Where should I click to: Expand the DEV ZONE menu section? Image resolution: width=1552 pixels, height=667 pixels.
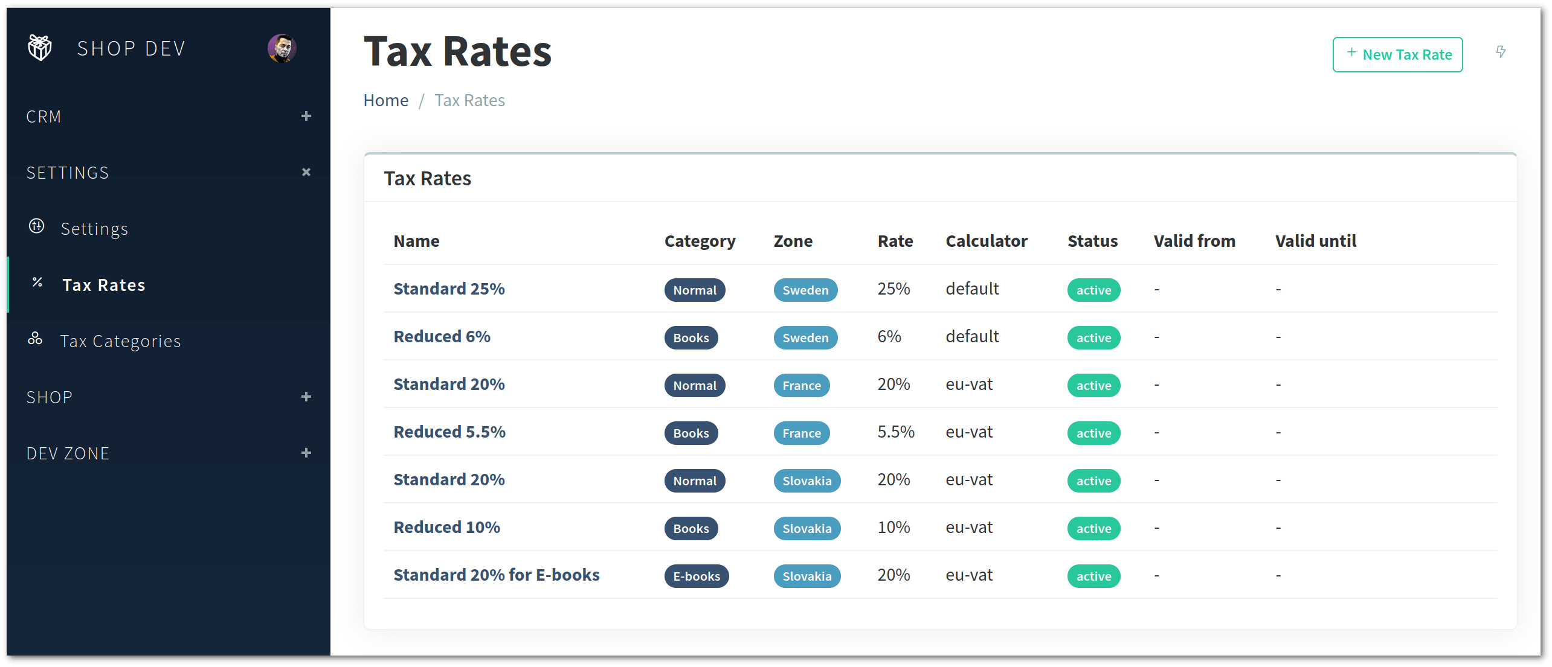[306, 453]
